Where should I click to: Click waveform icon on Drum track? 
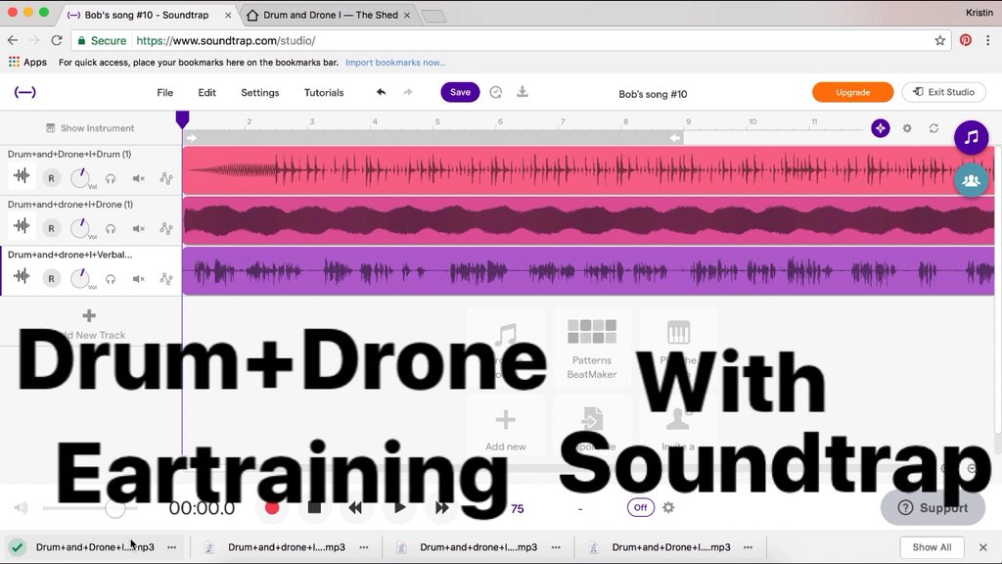(22, 175)
